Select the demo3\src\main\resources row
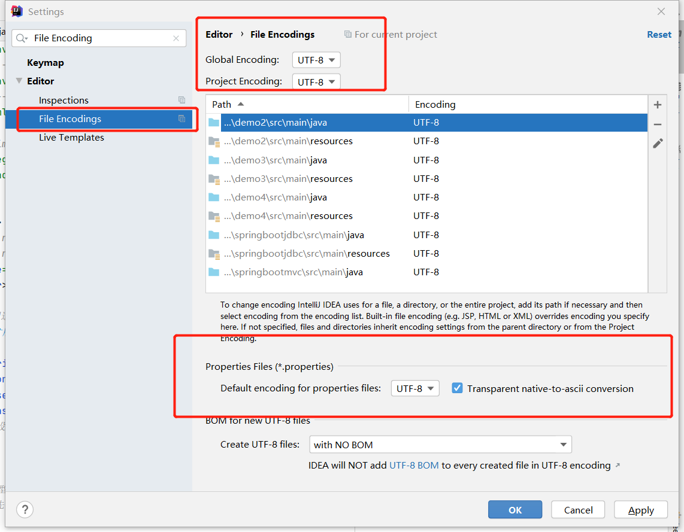This screenshot has height=532, width=684. coord(428,179)
